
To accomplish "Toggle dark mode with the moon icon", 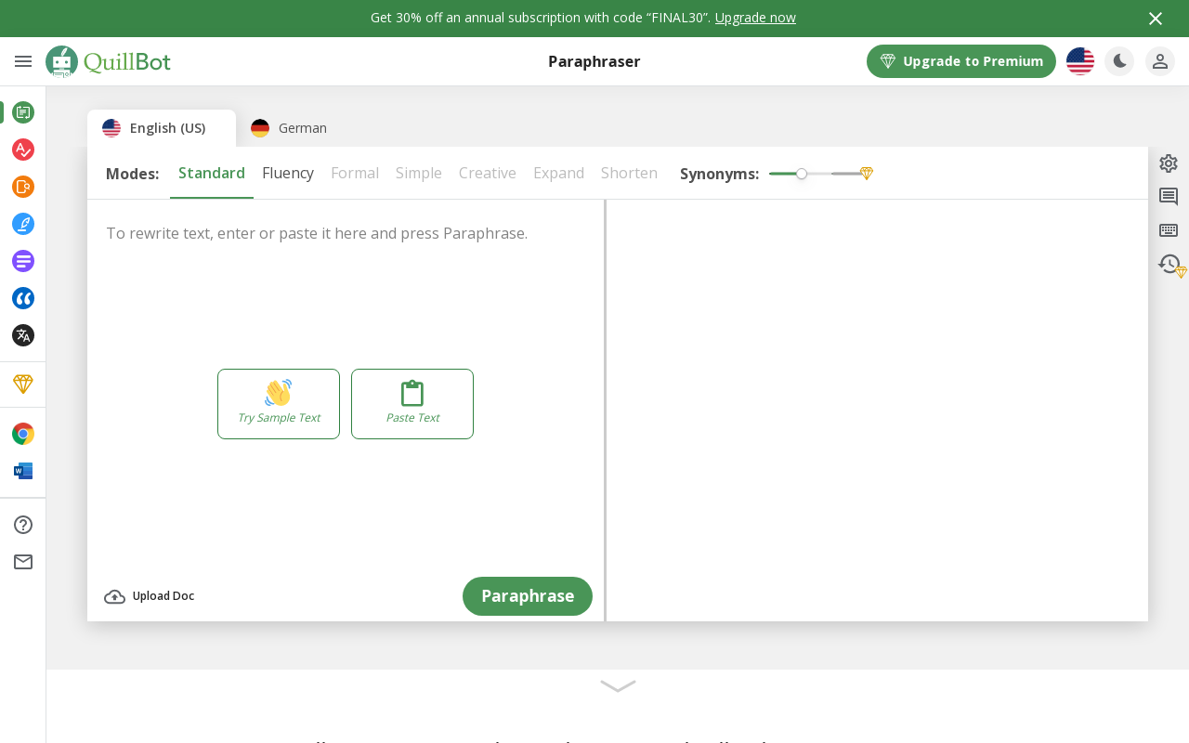I will coord(1119,61).
